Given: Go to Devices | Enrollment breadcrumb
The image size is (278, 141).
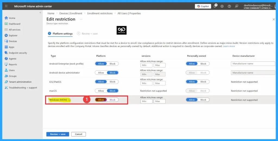Looking at the screenshot, I should (x=71, y=14).
